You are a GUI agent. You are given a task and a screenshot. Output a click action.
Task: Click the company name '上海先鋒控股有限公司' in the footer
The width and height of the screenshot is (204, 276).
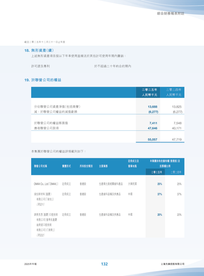tap(172, 264)
